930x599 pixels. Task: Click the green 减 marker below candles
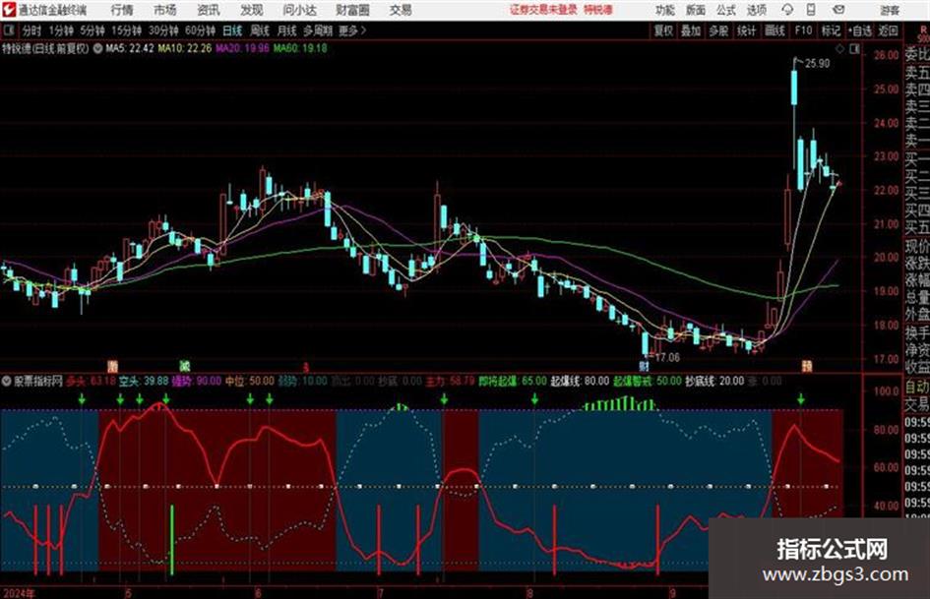184,366
